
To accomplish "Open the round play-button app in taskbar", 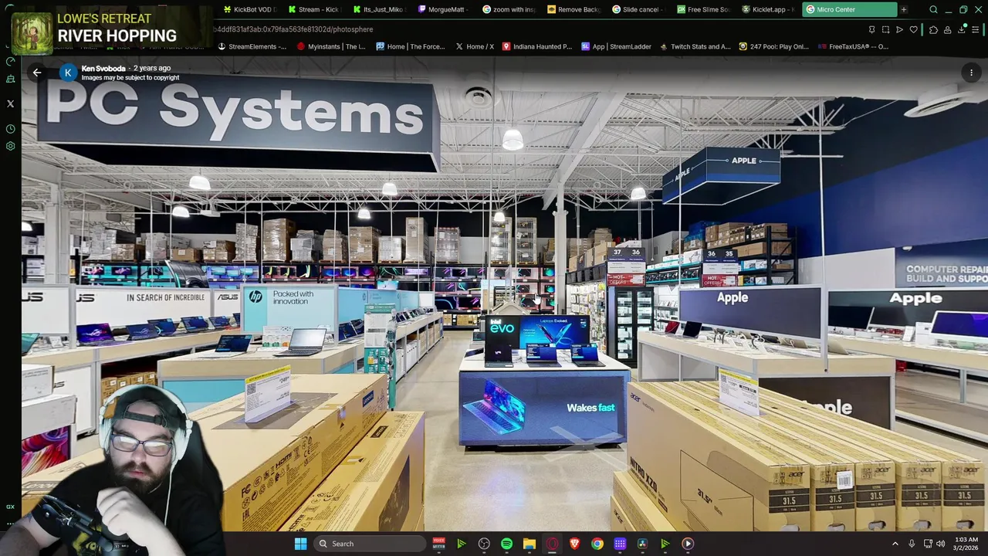I will (688, 544).
